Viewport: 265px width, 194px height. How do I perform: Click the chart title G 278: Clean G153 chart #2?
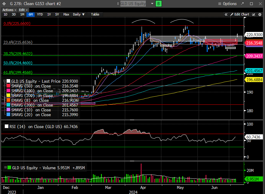[35, 4]
